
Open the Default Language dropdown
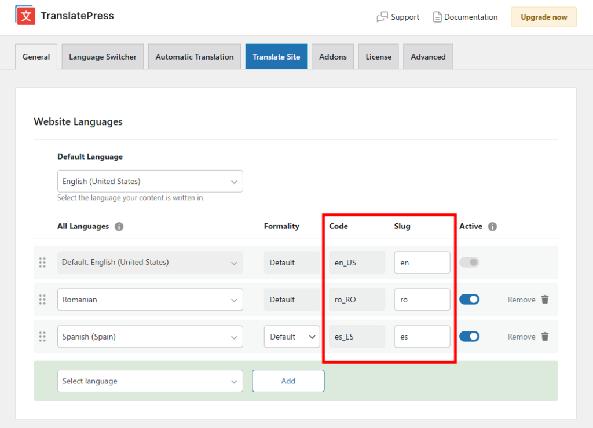pos(150,182)
